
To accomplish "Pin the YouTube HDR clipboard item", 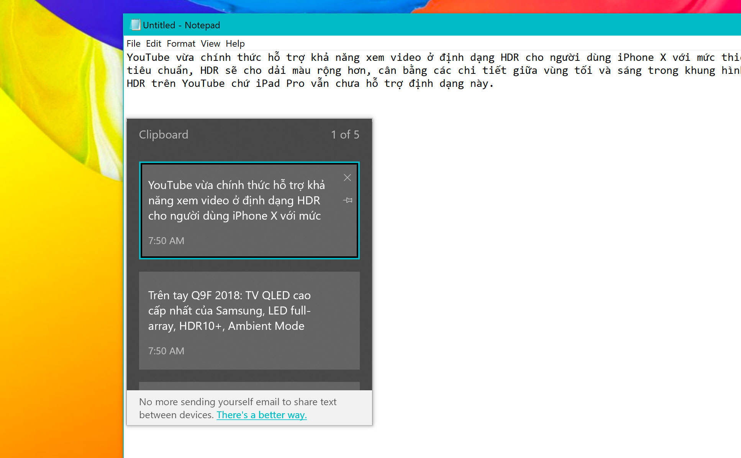I will [x=348, y=200].
